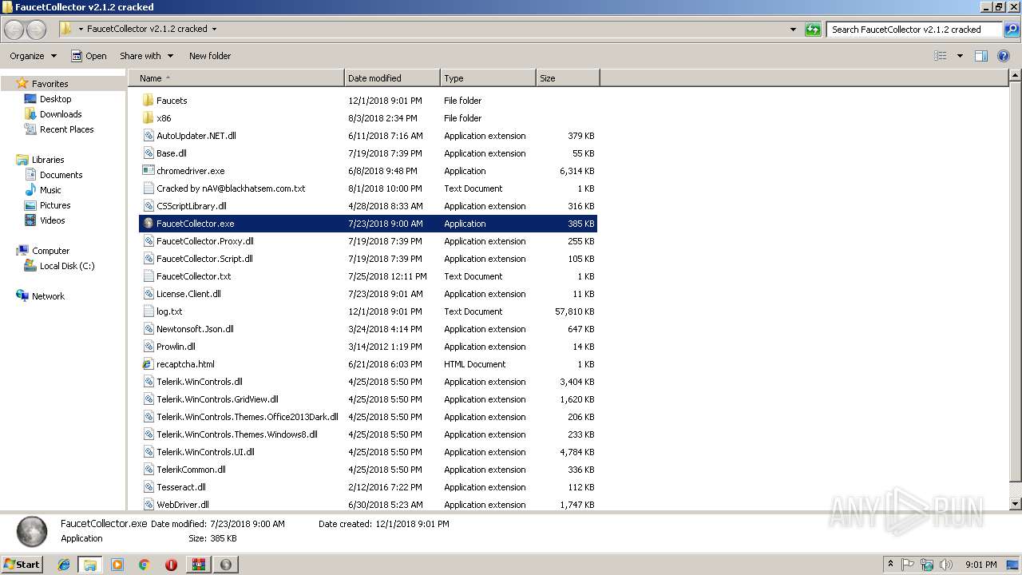Open the Pictures library

coord(55,205)
